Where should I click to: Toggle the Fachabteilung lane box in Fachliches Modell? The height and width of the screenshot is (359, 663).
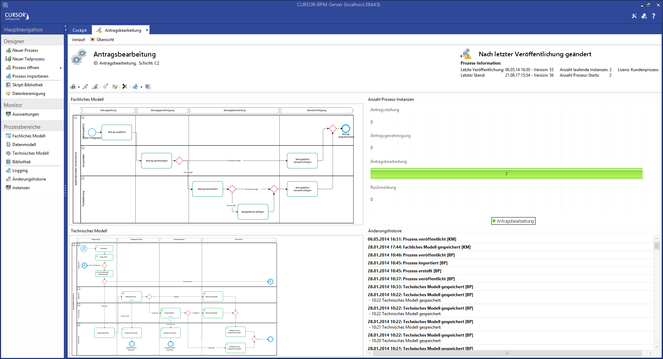coord(83,178)
